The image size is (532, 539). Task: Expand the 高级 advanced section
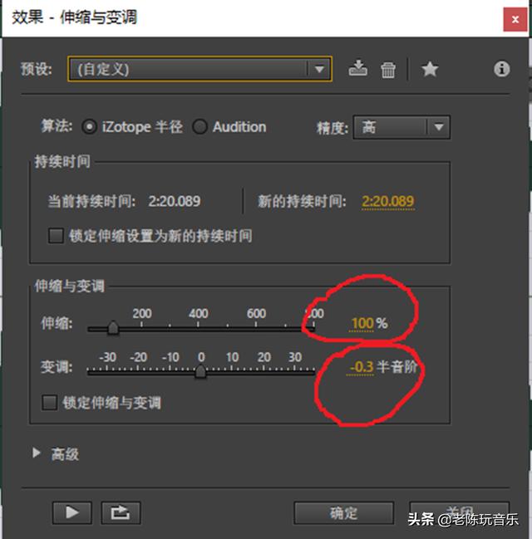37,453
